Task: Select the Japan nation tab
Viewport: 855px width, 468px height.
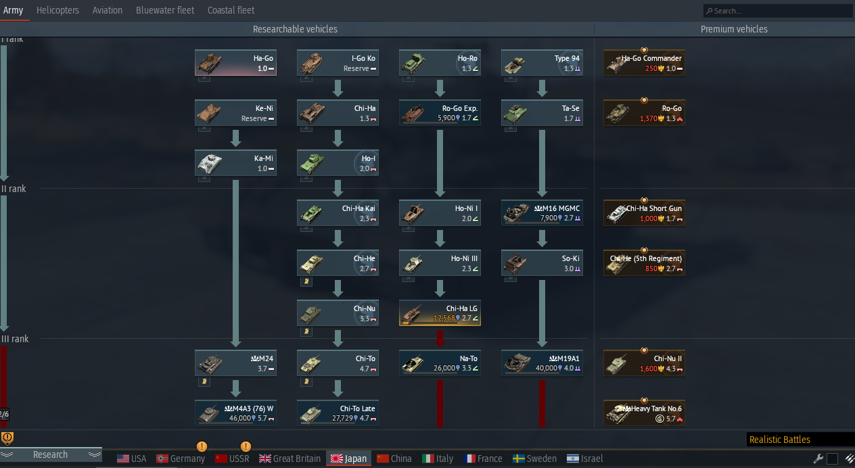Action: (x=348, y=459)
